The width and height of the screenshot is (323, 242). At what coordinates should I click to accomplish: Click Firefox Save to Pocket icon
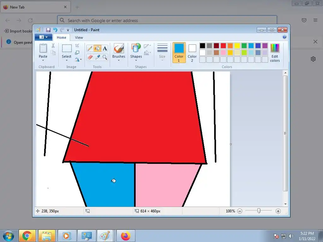[304, 20]
